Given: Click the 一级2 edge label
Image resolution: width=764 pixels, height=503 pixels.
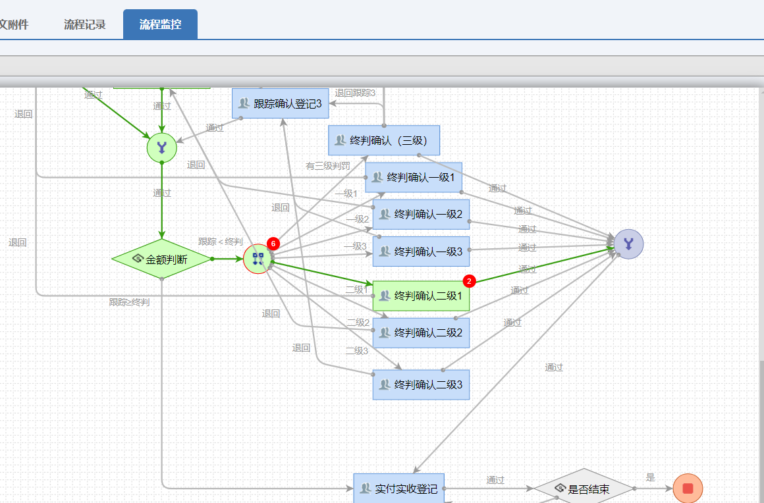Looking at the screenshot, I should [x=358, y=219].
